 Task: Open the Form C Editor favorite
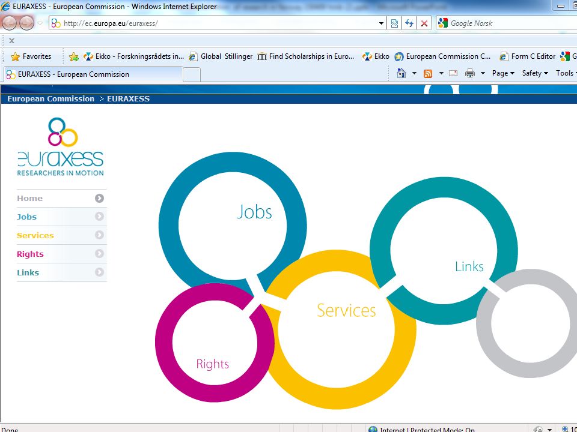pos(527,56)
